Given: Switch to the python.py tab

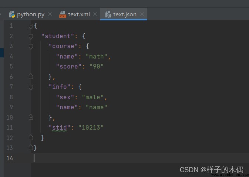Looking at the screenshot, I should [30, 14].
